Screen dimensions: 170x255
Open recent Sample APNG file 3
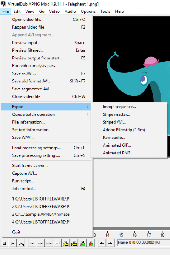point(46,214)
